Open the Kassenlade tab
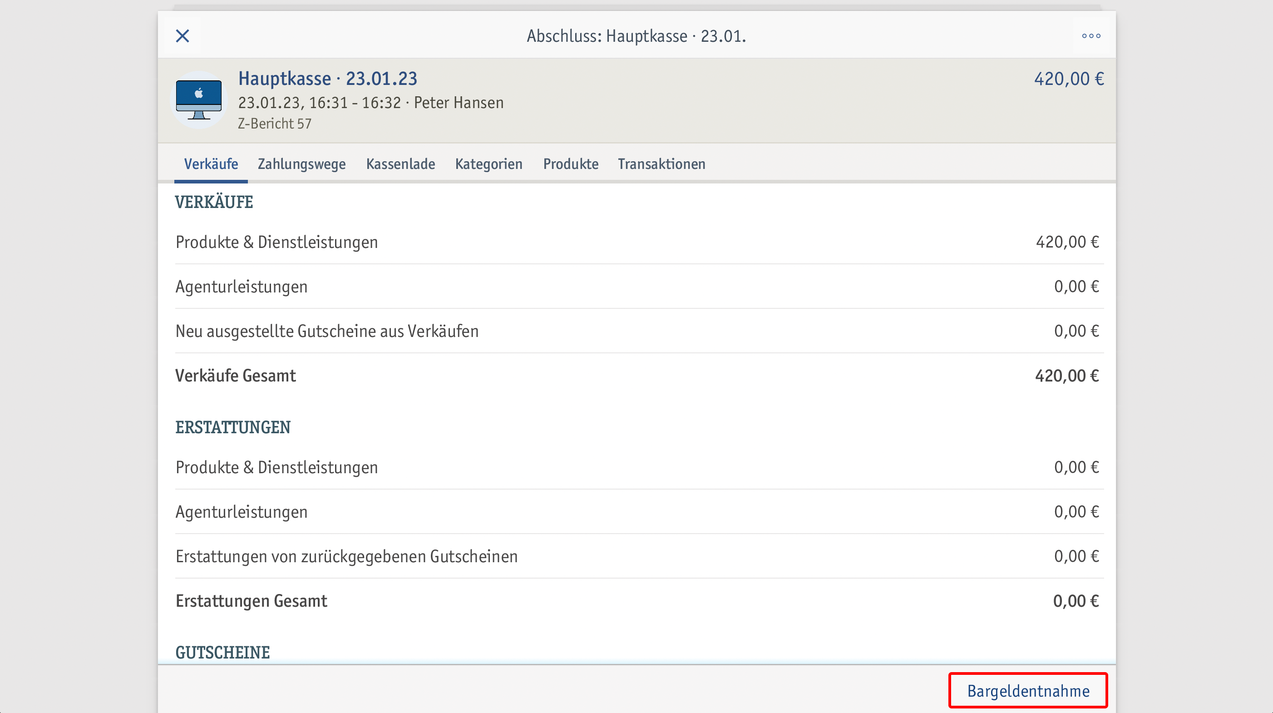This screenshot has height=713, width=1273. coord(400,163)
